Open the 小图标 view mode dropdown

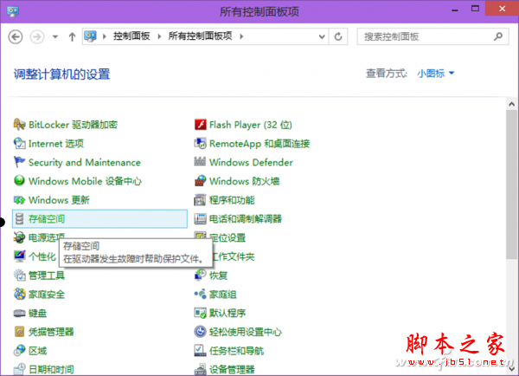pos(436,74)
